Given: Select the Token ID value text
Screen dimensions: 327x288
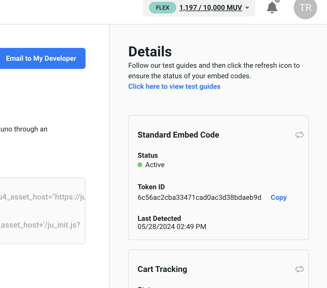Looking at the screenshot, I should pyautogui.click(x=199, y=198).
